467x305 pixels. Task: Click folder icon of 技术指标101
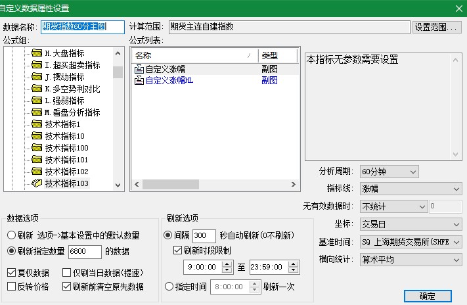pyautogui.click(x=37, y=160)
